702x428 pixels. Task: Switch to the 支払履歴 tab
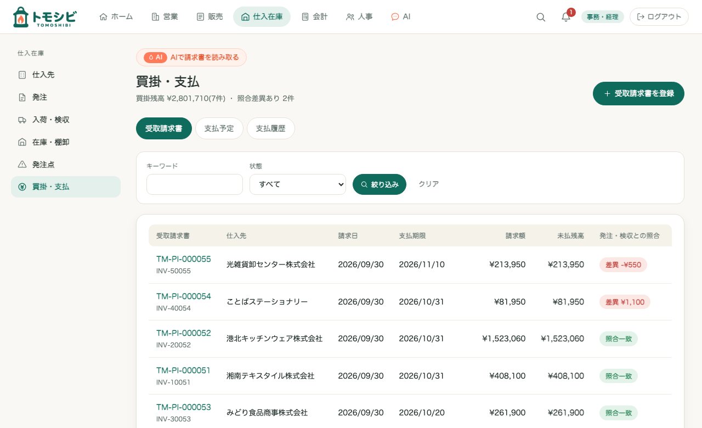point(271,128)
